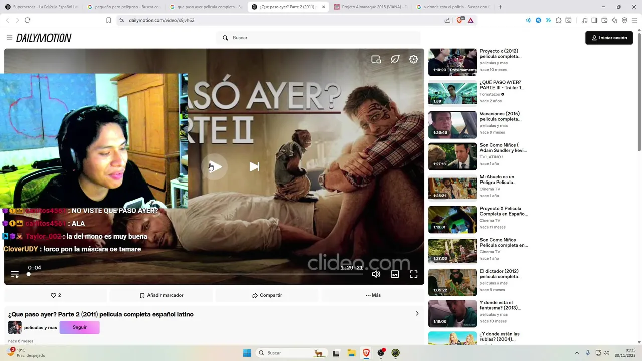Image resolution: width=642 pixels, height=361 pixels.
Task: Share this page from the address bar
Action: 447,20
